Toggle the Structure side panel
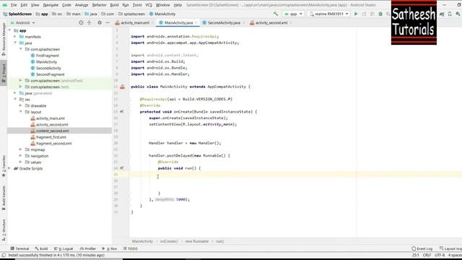Image resolution: width=462 pixels, height=260 pixels. (x=4, y=230)
